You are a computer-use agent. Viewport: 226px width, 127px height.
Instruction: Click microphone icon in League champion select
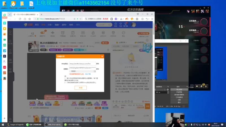click(x=206, y=86)
